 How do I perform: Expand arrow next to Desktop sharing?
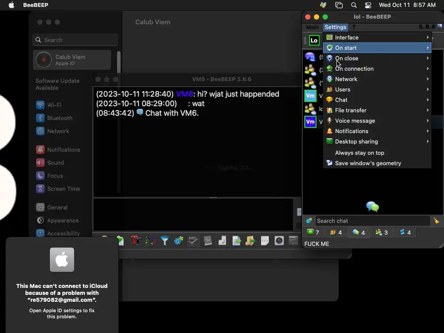point(428,142)
